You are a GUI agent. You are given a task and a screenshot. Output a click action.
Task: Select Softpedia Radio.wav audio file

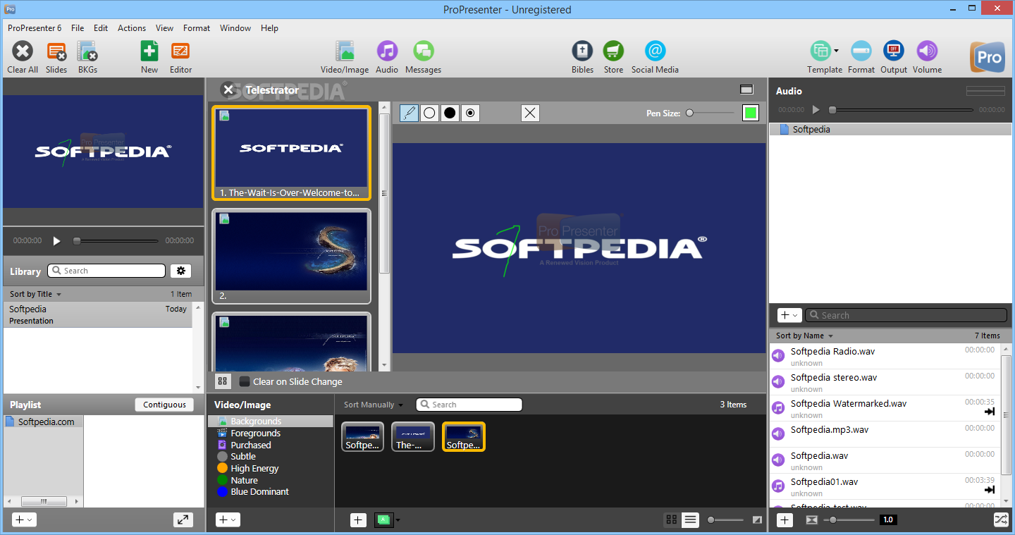pyautogui.click(x=884, y=357)
